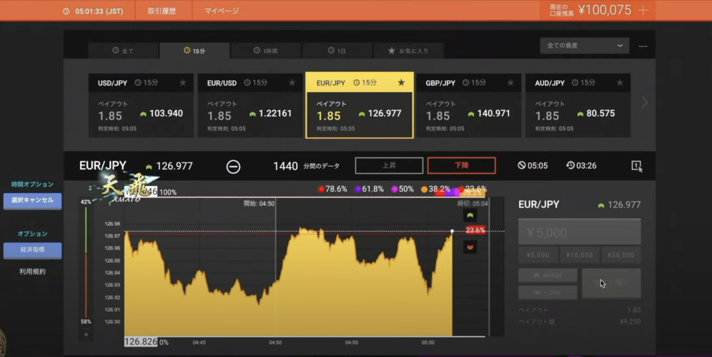Click the 締切: 05:04 chart marker
This screenshot has height=357, width=712.
[472, 203]
